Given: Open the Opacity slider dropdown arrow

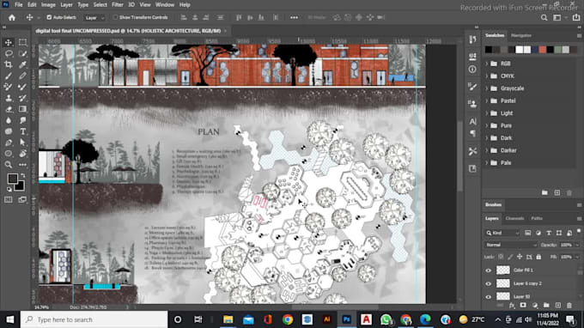Looking at the screenshot, I should coord(577,245).
